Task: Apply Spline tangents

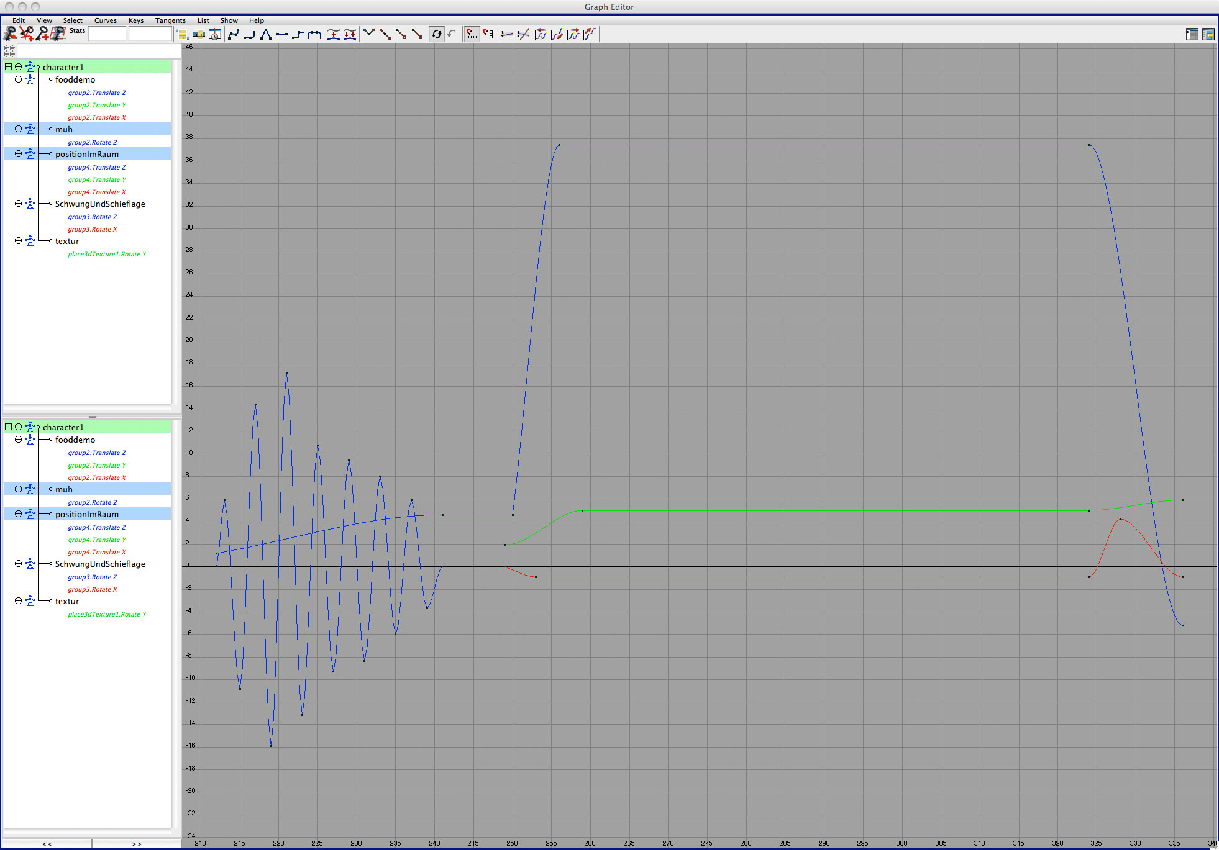Action: click(x=234, y=35)
